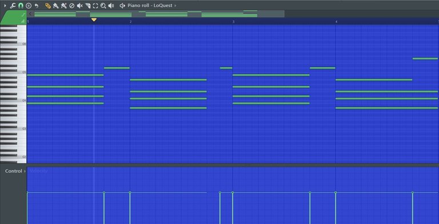Open the piano roll menu arrow
This screenshot has height=224, width=439.
[x=5, y=6]
